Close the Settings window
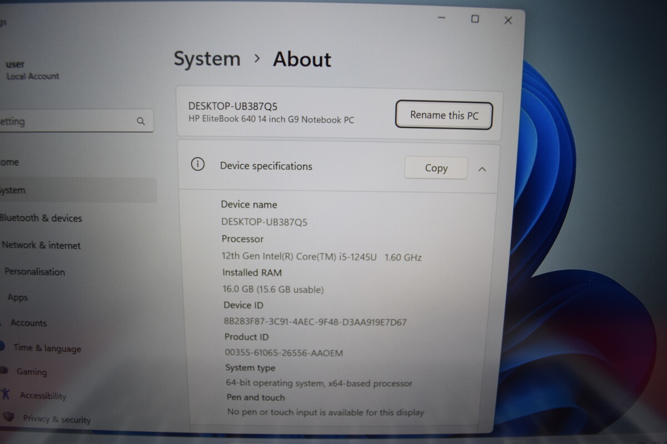Screen dimensions: 667x444 tap(507, 21)
